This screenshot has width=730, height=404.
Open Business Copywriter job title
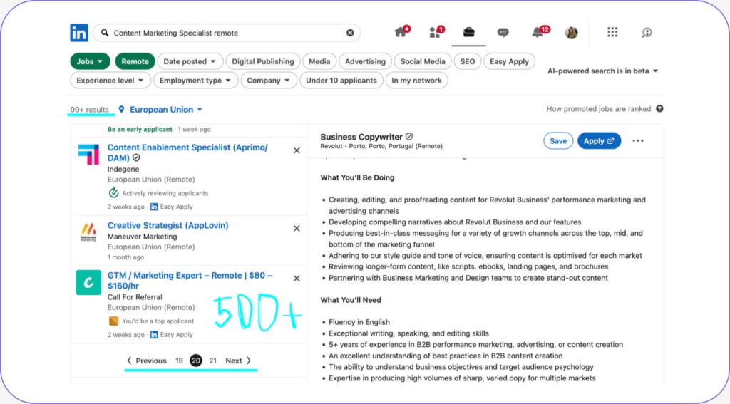(361, 136)
